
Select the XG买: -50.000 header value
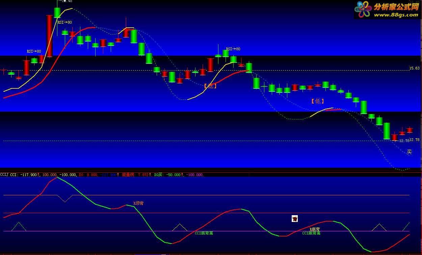click(169, 175)
